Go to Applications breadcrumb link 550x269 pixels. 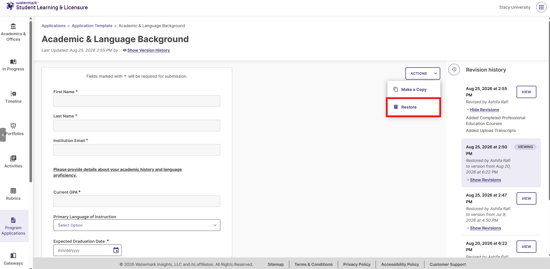click(53, 26)
